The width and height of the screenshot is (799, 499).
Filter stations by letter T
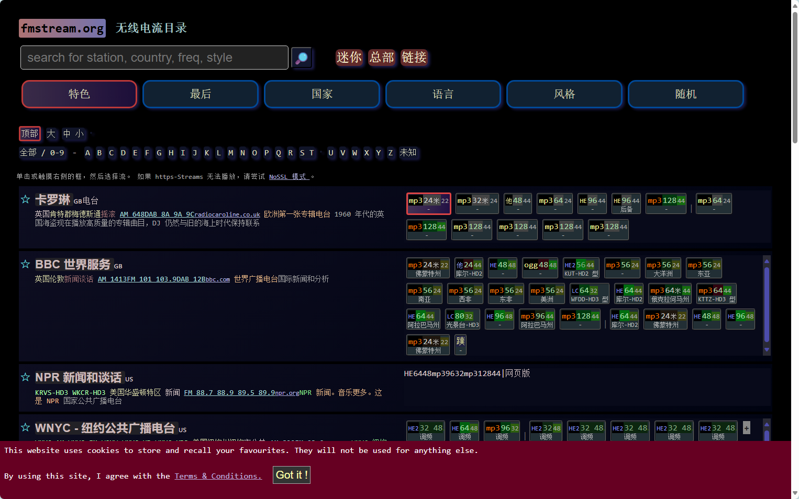pyautogui.click(x=312, y=153)
